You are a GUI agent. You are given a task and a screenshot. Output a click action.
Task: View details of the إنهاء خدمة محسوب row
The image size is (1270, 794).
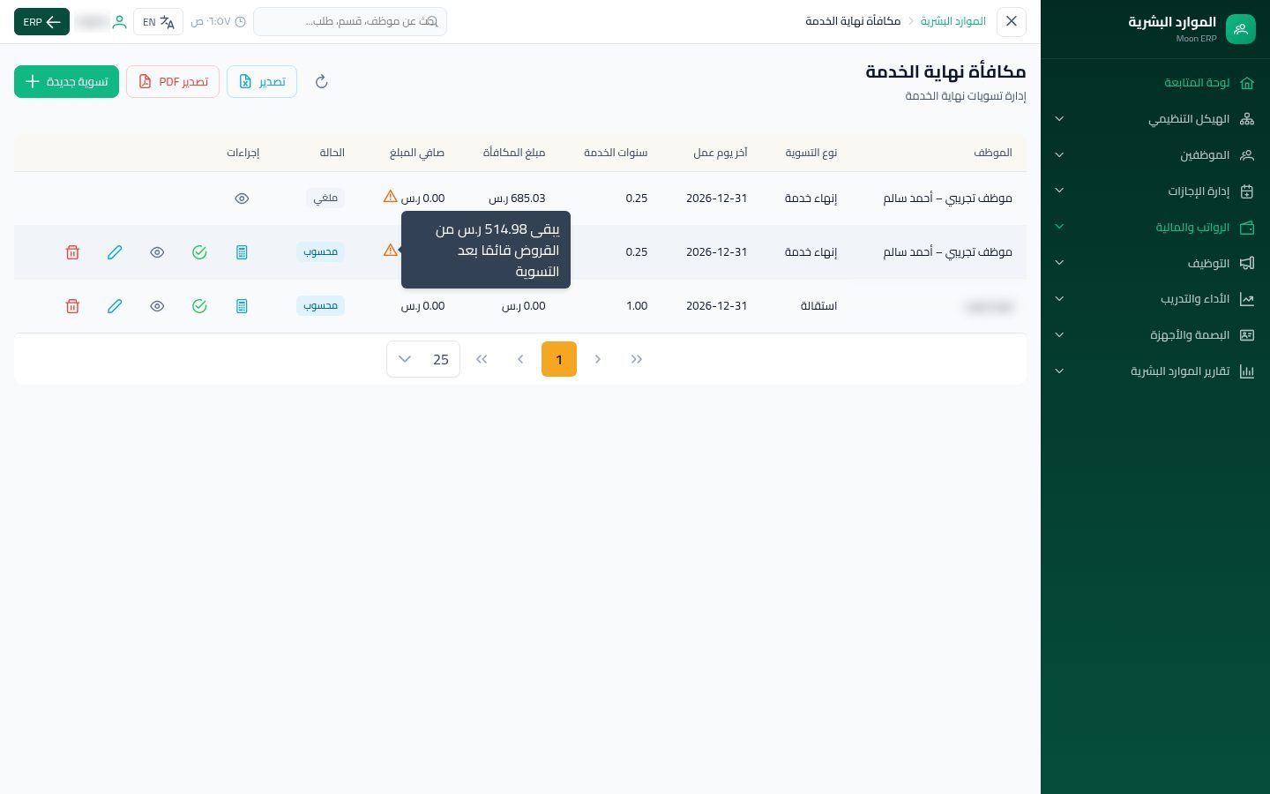(157, 252)
